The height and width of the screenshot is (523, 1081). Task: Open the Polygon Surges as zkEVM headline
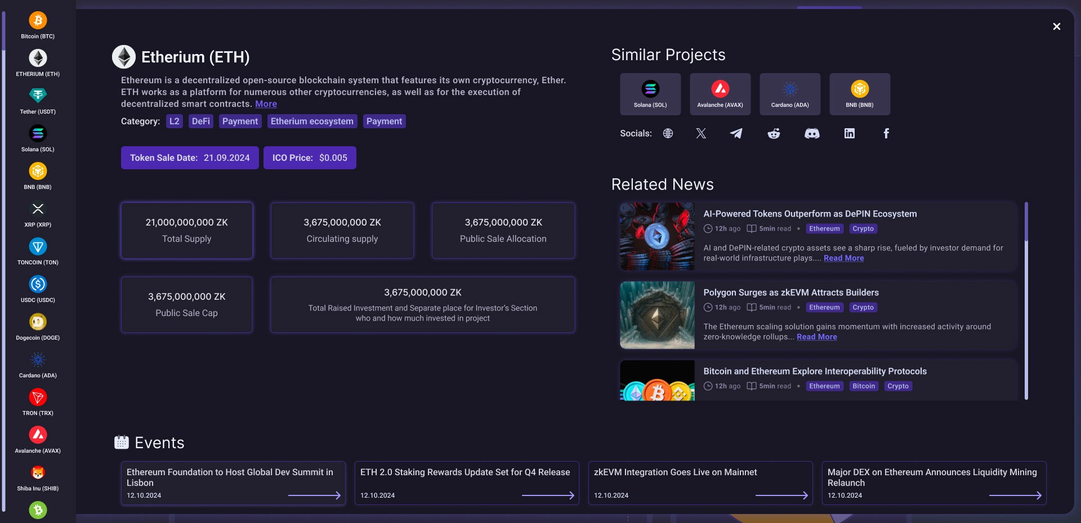coord(790,292)
